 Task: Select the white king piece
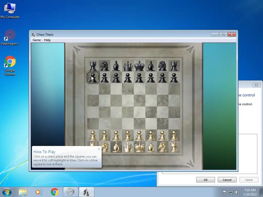[139, 147]
